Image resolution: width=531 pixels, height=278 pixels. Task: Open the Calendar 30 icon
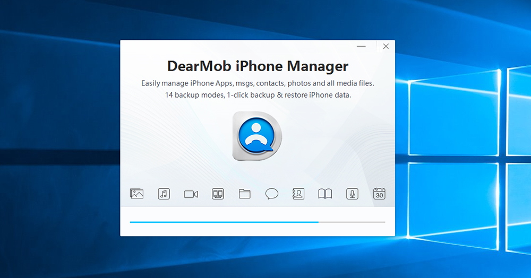tap(379, 194)
